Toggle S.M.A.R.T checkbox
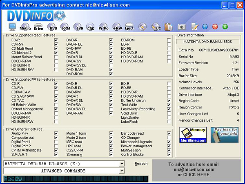Image resolution: width=245 pixels, height=184 pixels. click(x=56, y=155)
